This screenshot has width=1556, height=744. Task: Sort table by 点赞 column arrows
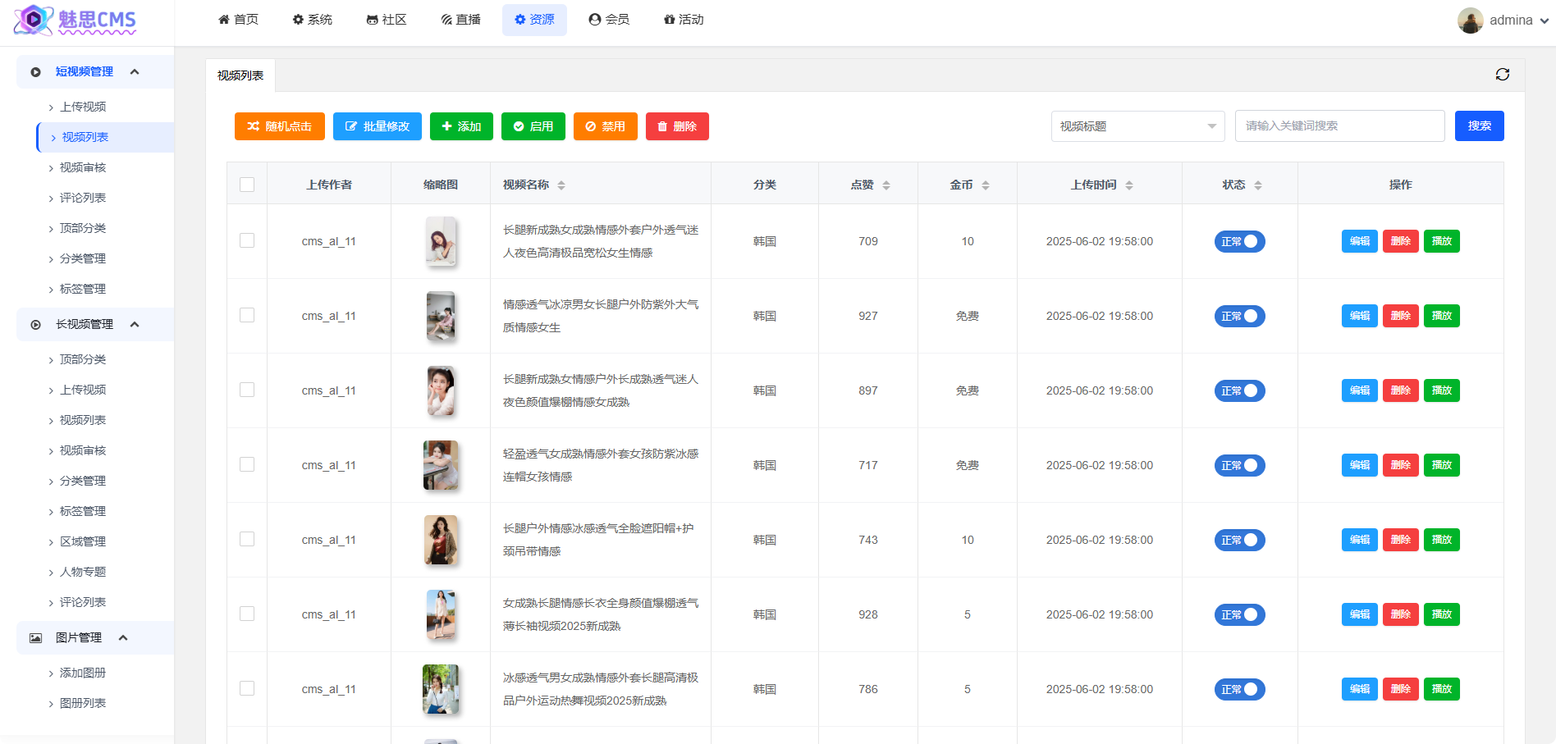point(886,185)
